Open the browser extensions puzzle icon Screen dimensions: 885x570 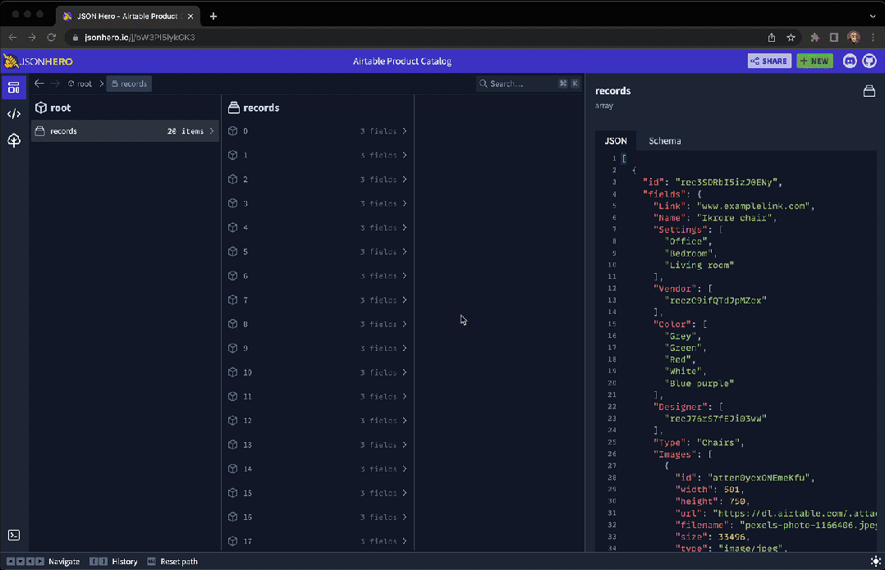click(x=815, y=37)
